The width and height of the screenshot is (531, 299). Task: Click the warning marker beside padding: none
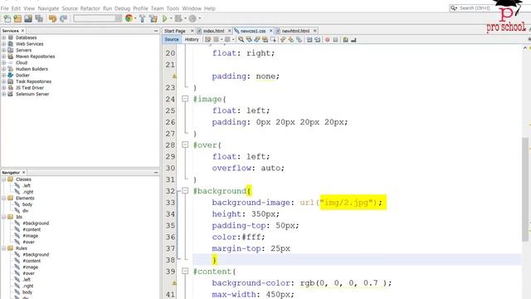pyautogui.click(x=174, y=76)
